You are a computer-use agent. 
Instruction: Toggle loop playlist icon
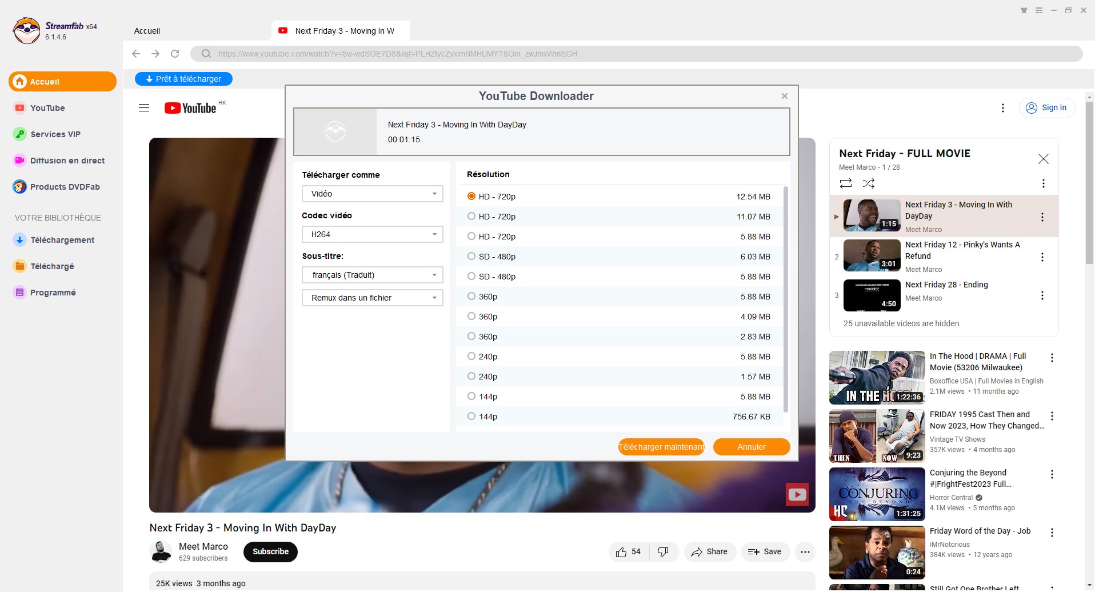[x=846, y=183]
